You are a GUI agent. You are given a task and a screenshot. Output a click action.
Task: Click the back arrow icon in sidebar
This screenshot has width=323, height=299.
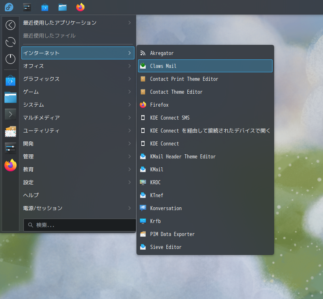pos(10,25)
